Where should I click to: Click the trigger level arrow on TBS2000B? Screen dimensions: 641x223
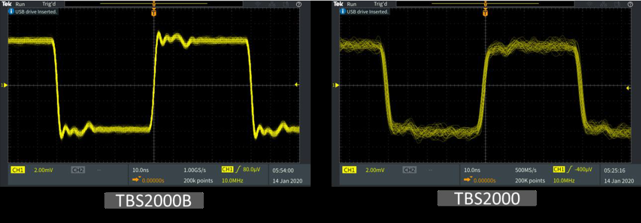tap(297, 84)
